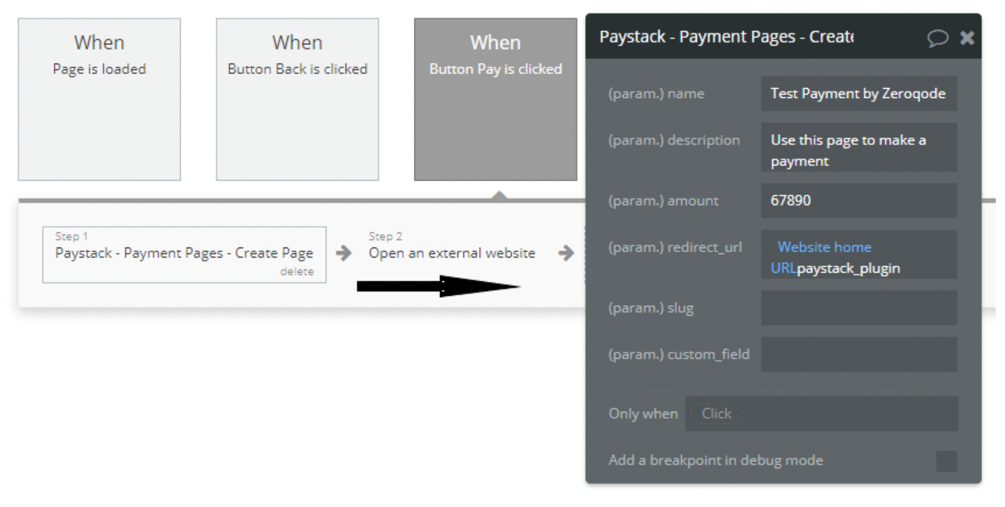Open the comment bubble in properties panel
Image resolution: width=1005 pixels, height=507 pixels.
click(x=937, y=38)
